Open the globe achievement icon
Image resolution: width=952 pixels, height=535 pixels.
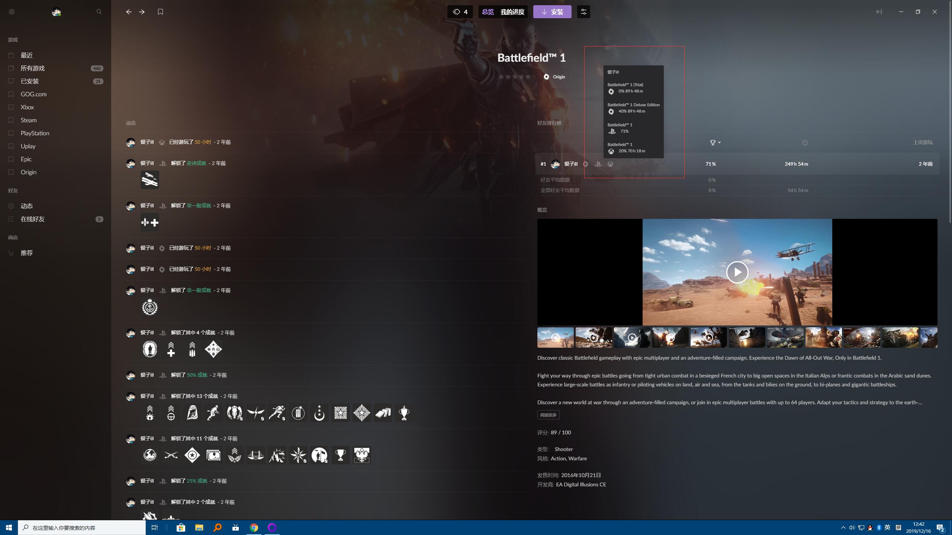point(150,455)
